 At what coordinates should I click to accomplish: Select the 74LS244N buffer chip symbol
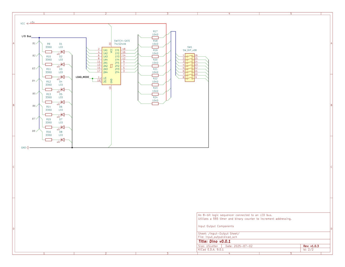(111, 65)
